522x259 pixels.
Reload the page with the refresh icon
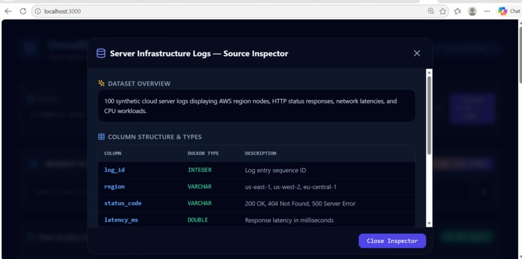[x=23, y=11]
